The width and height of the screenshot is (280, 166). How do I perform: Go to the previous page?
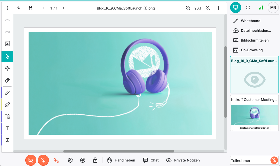click(x=43, y=8)
